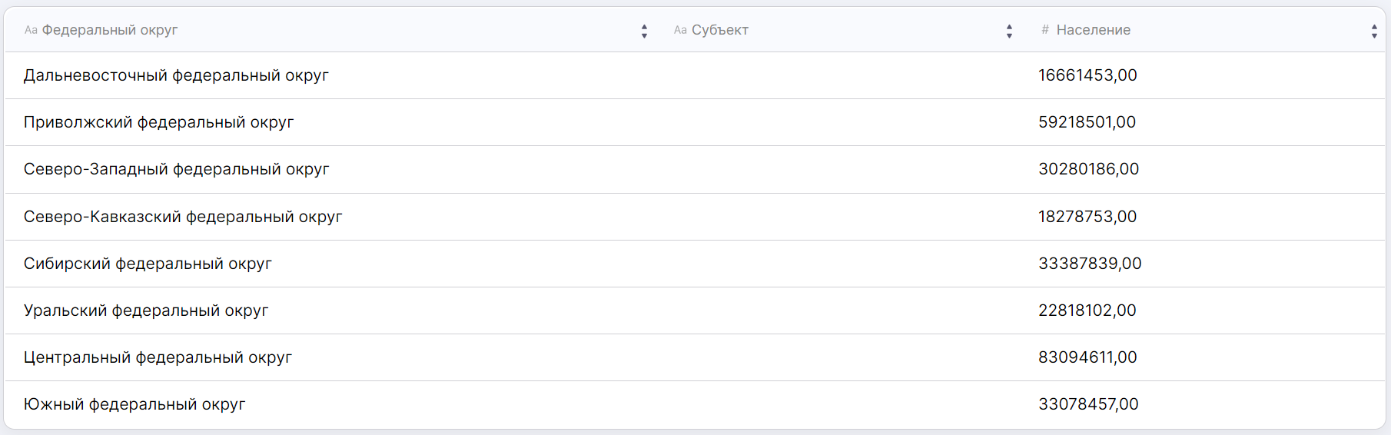Viewport: 1391px width, 435px height.
Task: Click the Aa text-type icon beside Субъект
Action: click(x=680, y=31)
